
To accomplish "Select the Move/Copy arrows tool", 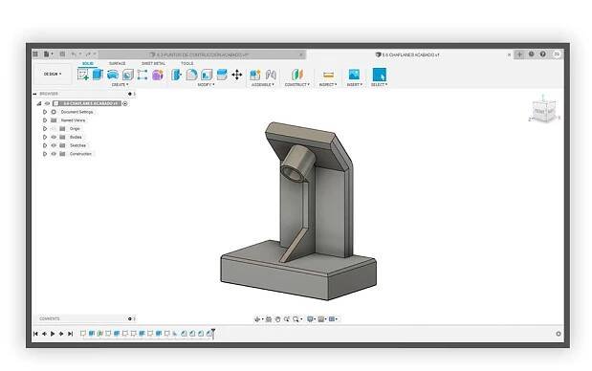I will point(237,75).
